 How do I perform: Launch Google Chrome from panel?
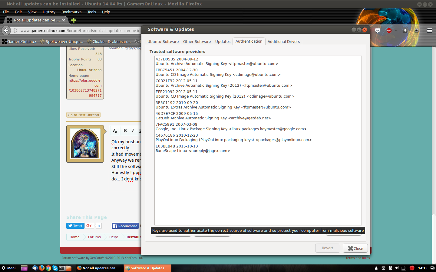click(48, 268)
